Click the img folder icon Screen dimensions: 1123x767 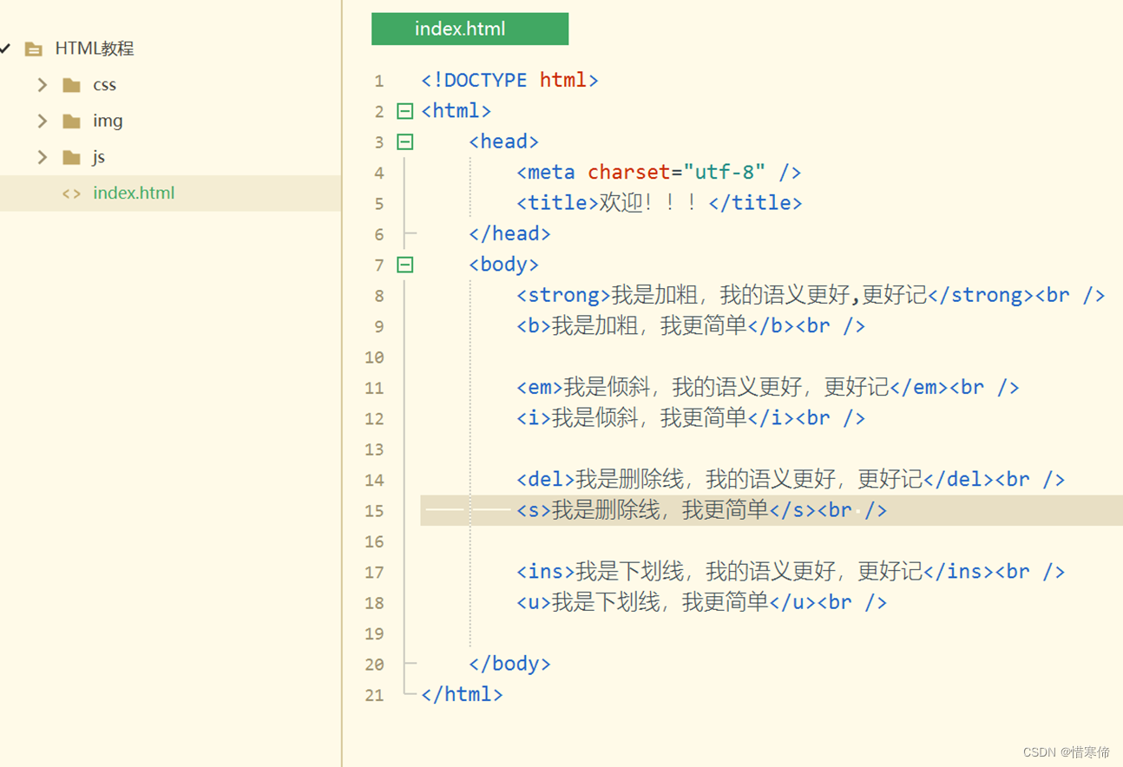[72, 121]
